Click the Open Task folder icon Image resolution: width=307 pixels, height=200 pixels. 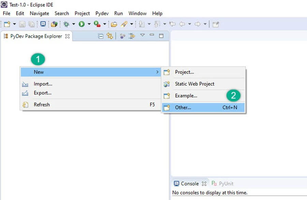114,24
